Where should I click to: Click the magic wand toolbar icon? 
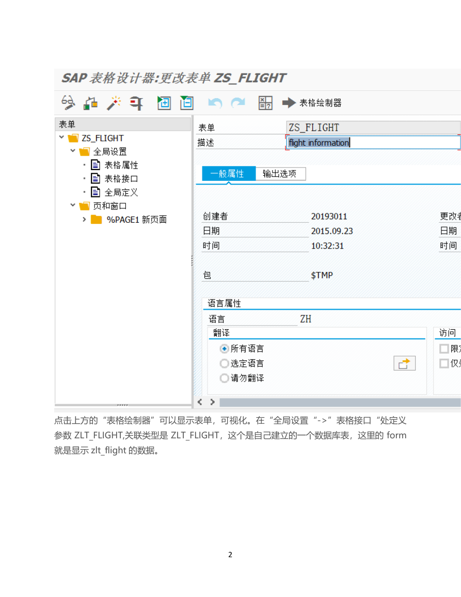point(114,103)
